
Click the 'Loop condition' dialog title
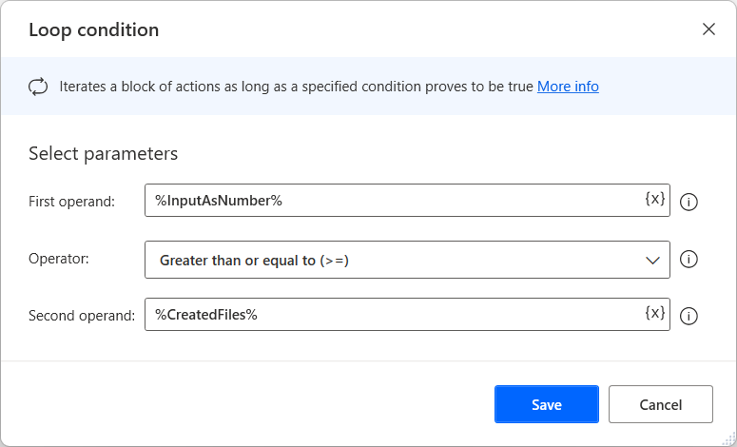coord(93,29)
